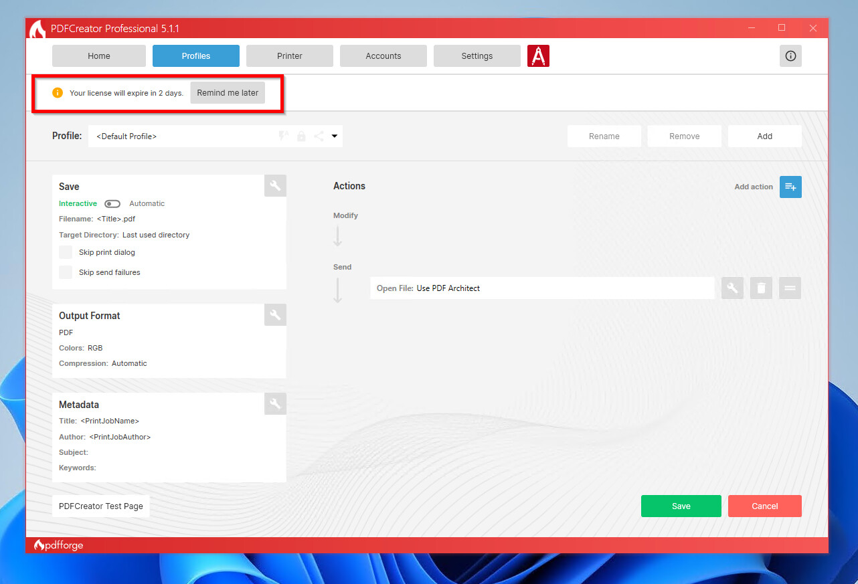Viewport: 858px width, 584px height.
Task: Open the Printer tab
Action: tap(290, 56)
